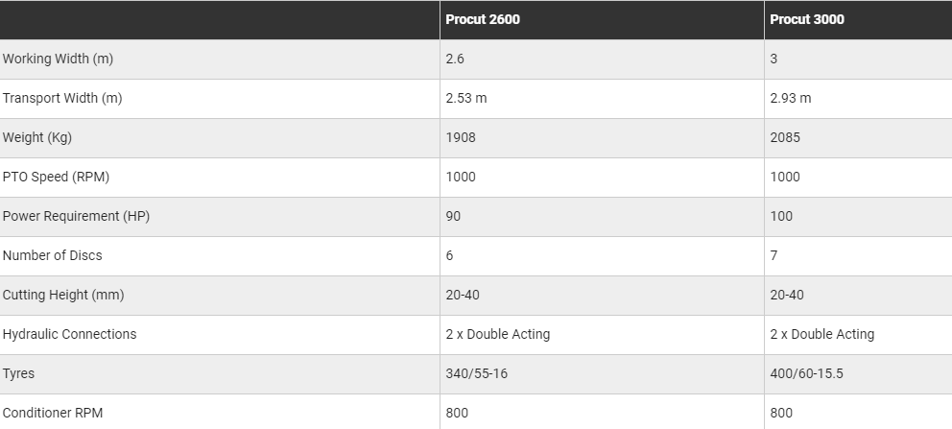952x429 pixels.
Task: Select the Cutting Height (mm) label
Action: tap(63, 295)
